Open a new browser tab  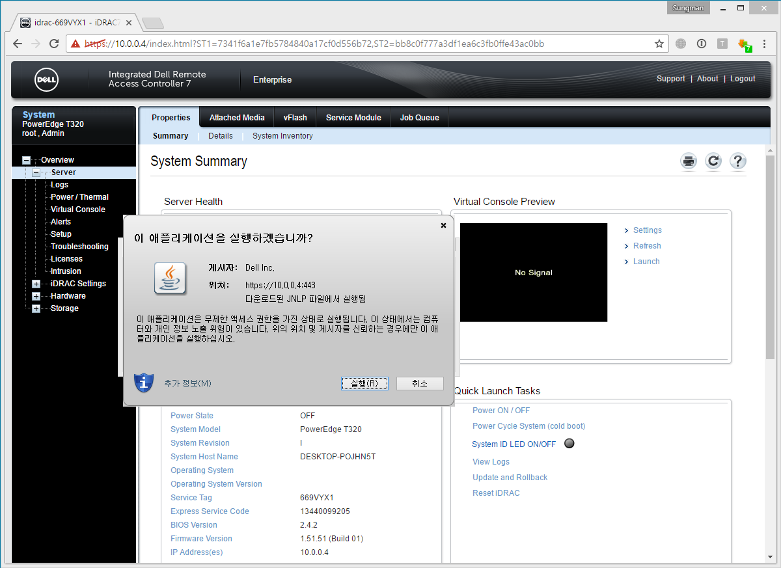point(152,23)
